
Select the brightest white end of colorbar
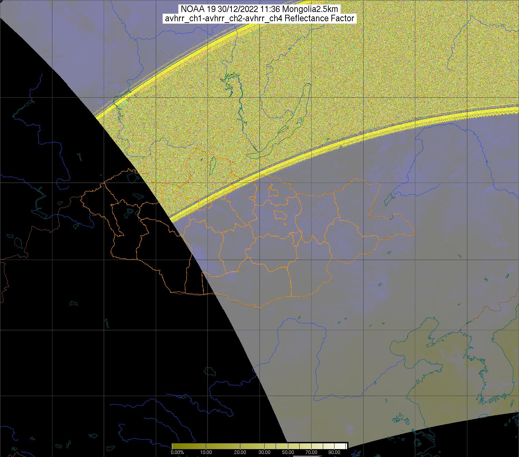[x=344, y=446]
